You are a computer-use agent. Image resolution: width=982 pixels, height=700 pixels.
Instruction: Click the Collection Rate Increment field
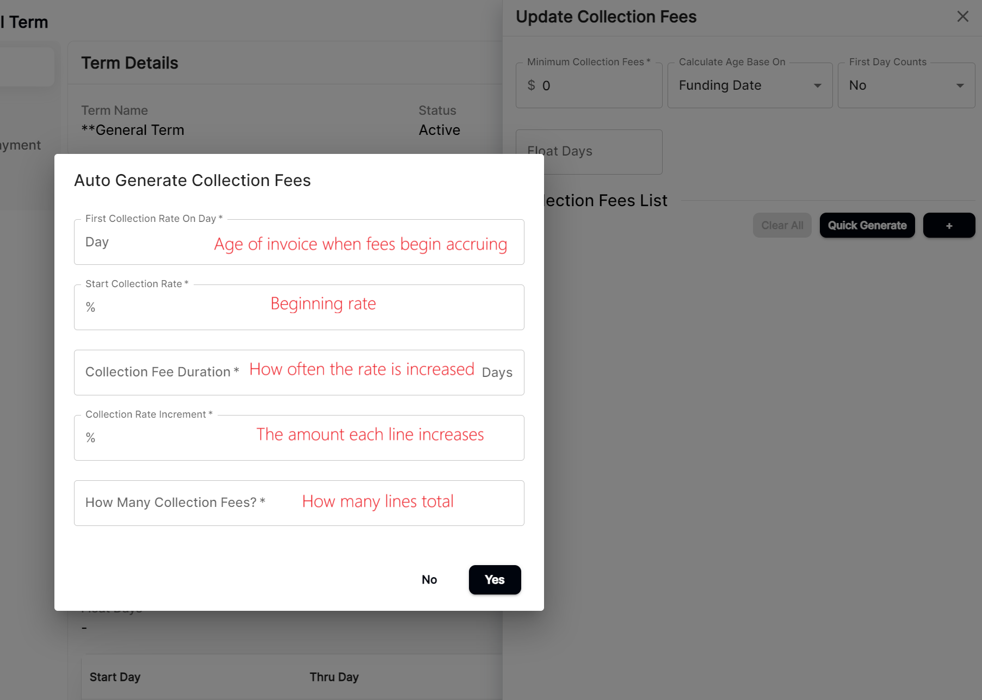tap(299, 438)
